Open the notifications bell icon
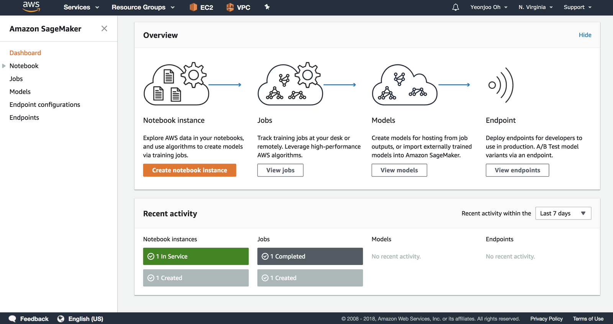Screen dimensions: 613x324 (x=455, y=7)
